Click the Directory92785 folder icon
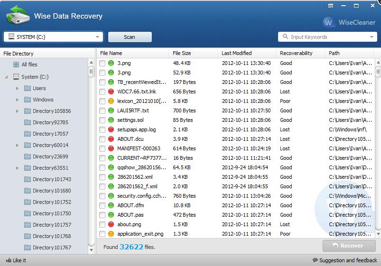This screenshot has width=381, height=266. (28, 122)
